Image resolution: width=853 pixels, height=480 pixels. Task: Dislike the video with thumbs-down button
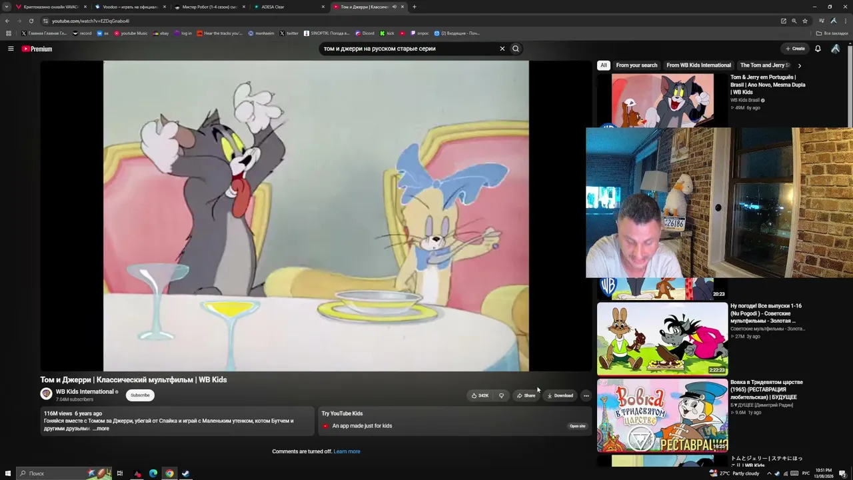tap(501, 395)
